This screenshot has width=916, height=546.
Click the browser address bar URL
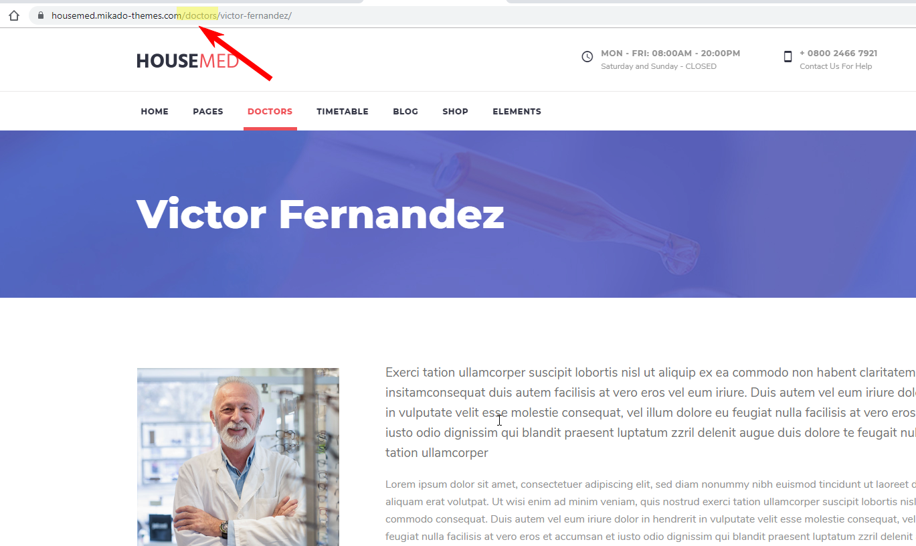click(171, 15)
